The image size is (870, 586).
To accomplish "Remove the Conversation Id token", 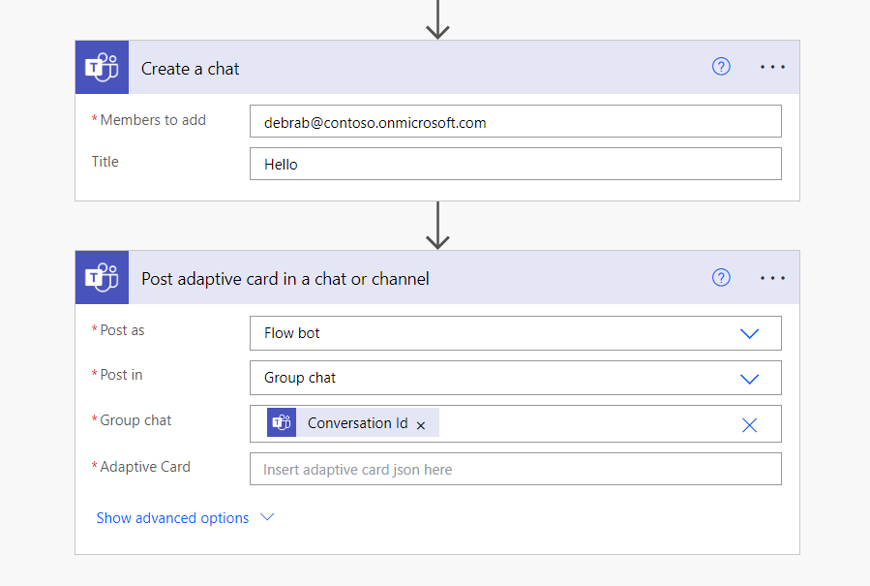I will pyautogui.click(x=421, y=424).
